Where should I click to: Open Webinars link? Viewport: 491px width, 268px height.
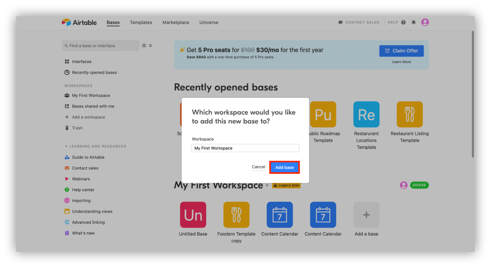pyautogui.click(x=77, y=179)
